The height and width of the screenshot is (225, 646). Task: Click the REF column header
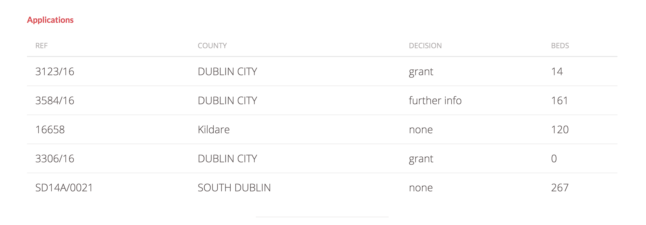coord(42,46)
